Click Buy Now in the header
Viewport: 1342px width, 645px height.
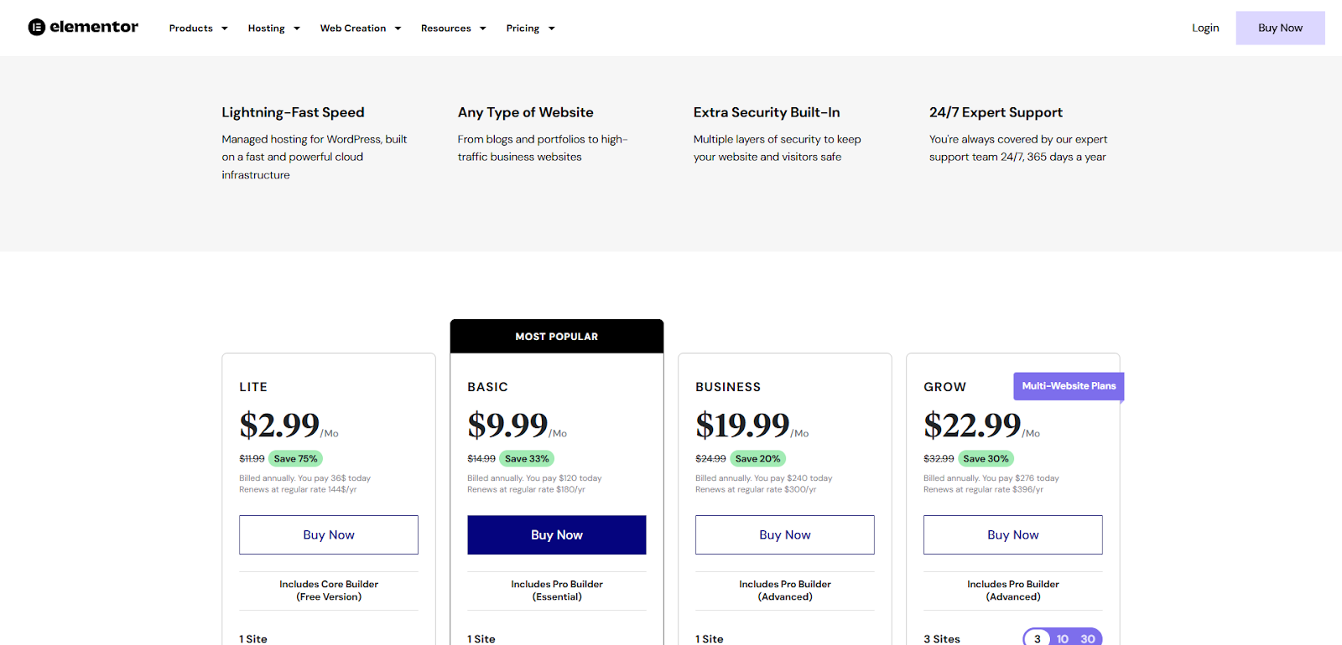(x=1280, y=28)
